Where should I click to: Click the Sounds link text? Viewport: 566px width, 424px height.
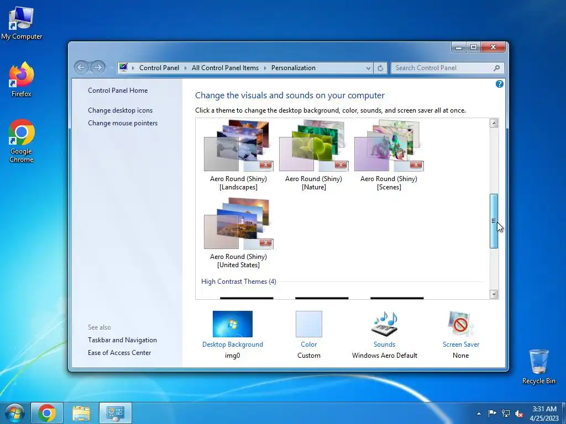(385, 344)
